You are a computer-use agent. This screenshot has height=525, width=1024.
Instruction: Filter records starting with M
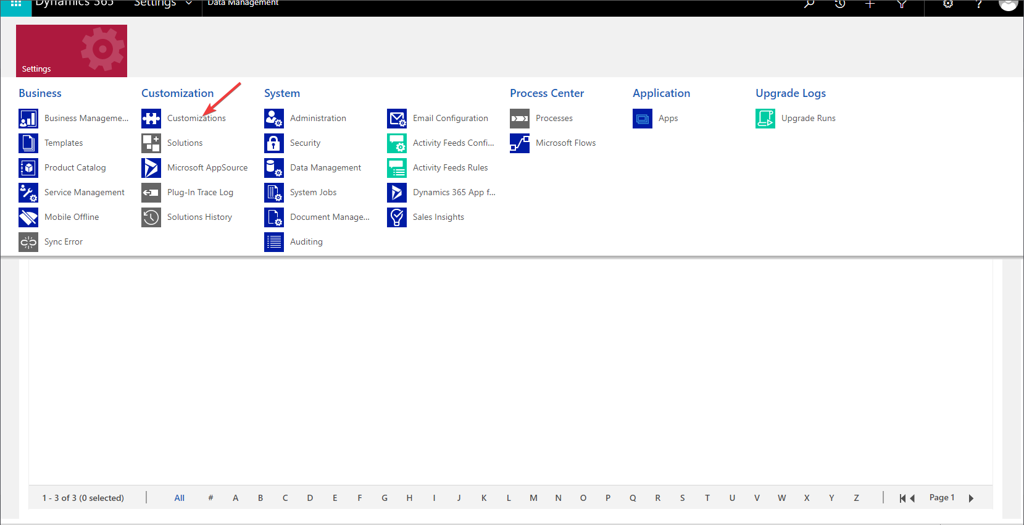pyautogui.click(x=533, y=498)
